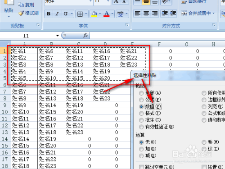Set vertical middle align
225x169 pixels.
click(146, 2)
